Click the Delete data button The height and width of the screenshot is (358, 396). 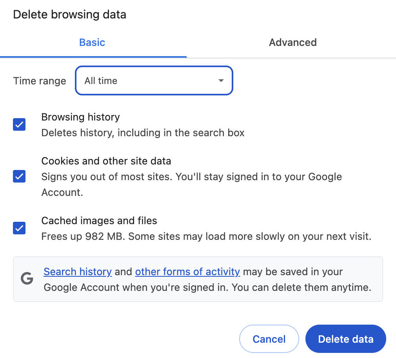[345, 339]
